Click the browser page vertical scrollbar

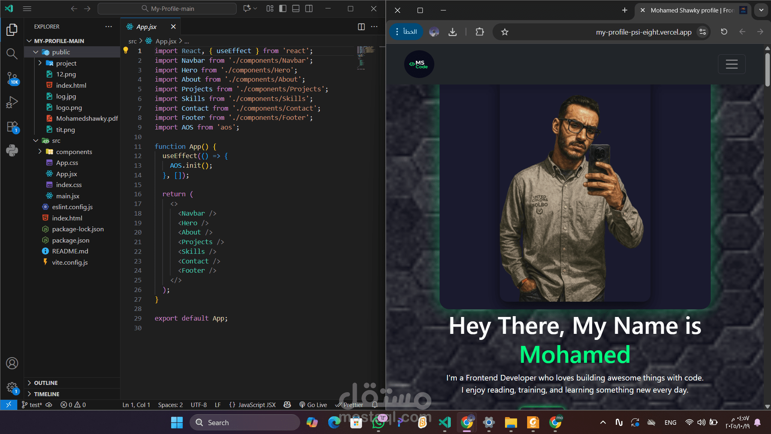pyautogui.click(x=767, y=70)
